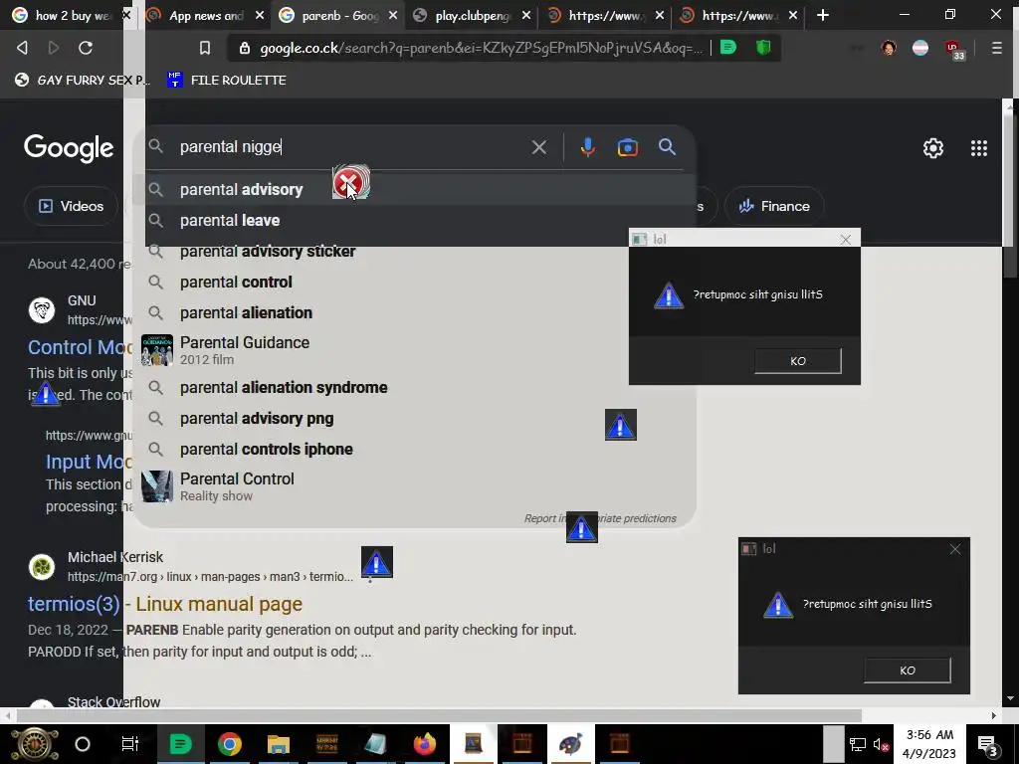Open Chrome from the taskbar
The height and width of the screenshot is (764, 1019).
point(230,744)
